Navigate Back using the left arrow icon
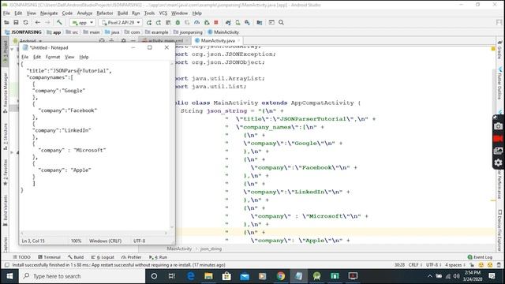This screenshot has width=505, height=284. click(38, 23)
